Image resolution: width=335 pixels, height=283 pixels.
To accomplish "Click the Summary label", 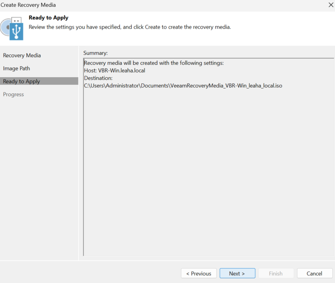I will (96, 53).
